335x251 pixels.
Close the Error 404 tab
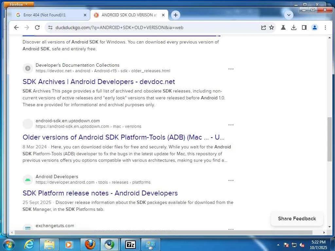point(85,15)
